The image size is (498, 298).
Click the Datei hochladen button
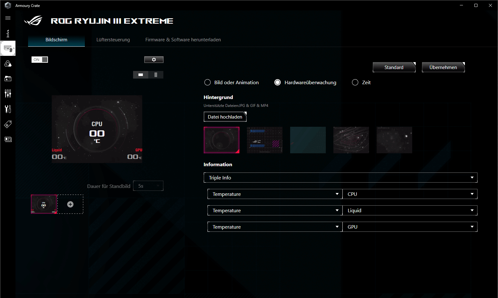(x=225, y=117)
